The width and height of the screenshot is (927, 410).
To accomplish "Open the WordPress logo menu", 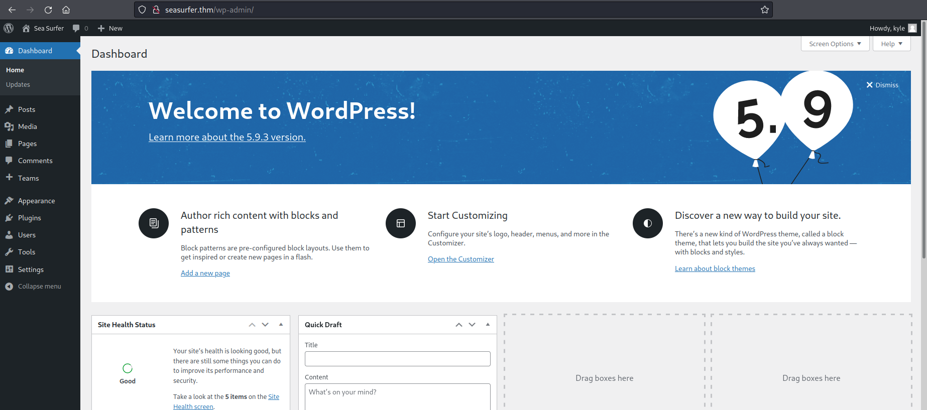I will (9, 28).
